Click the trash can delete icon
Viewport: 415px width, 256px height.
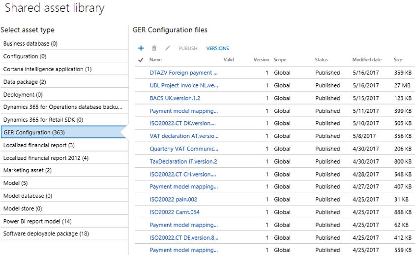pos(154,48)
